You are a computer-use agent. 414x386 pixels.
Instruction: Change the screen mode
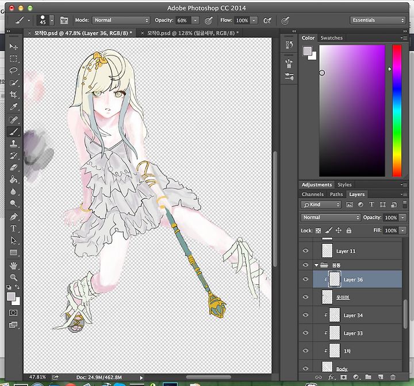[x=13, y=325]
